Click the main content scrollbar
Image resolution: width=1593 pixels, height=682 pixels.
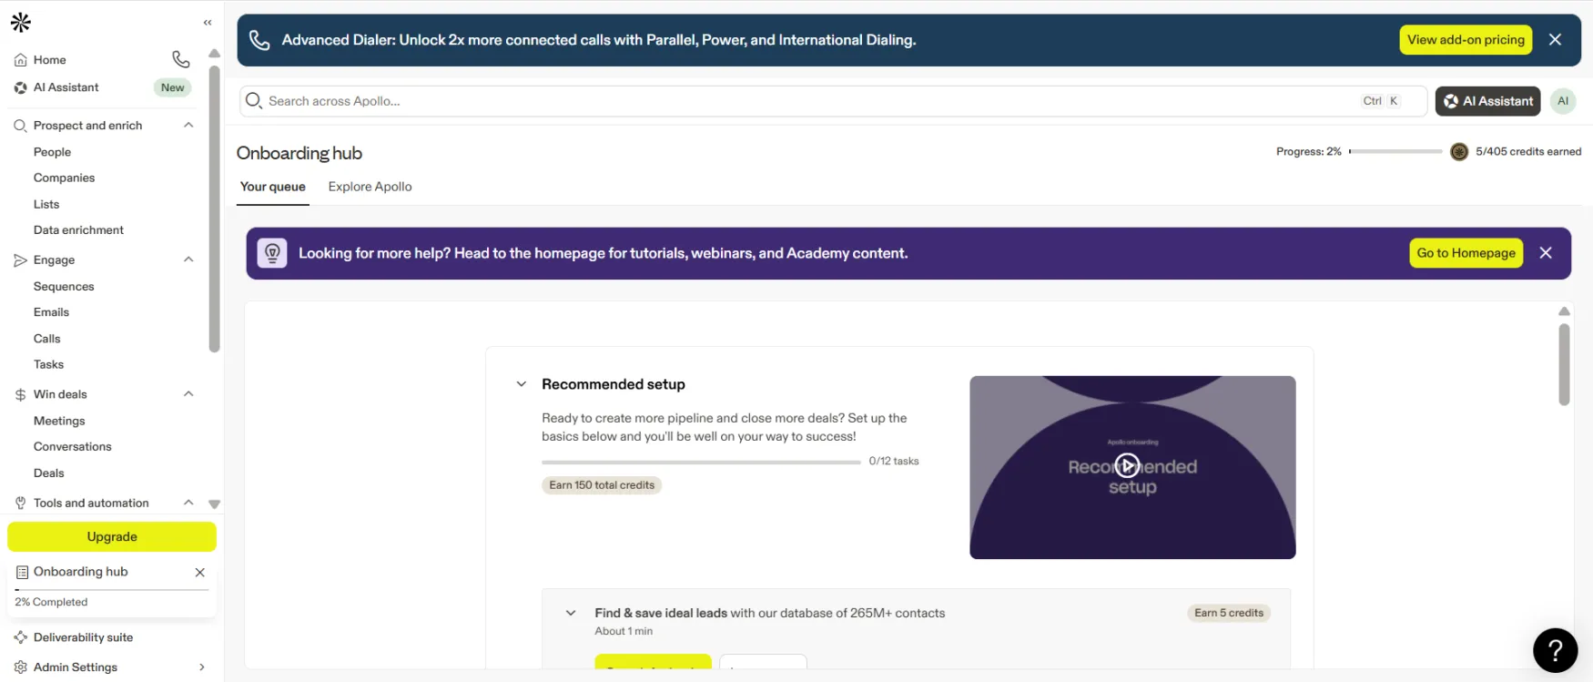[1564, 364]
